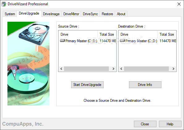The image size is (184, 130).
Task: Show the About tab
Action: (x=121, y=14)
